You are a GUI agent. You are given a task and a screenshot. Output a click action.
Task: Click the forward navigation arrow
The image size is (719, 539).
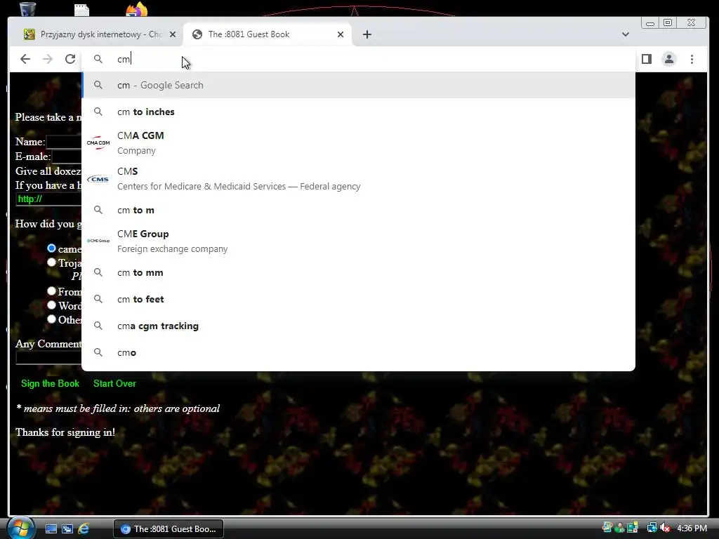coord(48,59)
